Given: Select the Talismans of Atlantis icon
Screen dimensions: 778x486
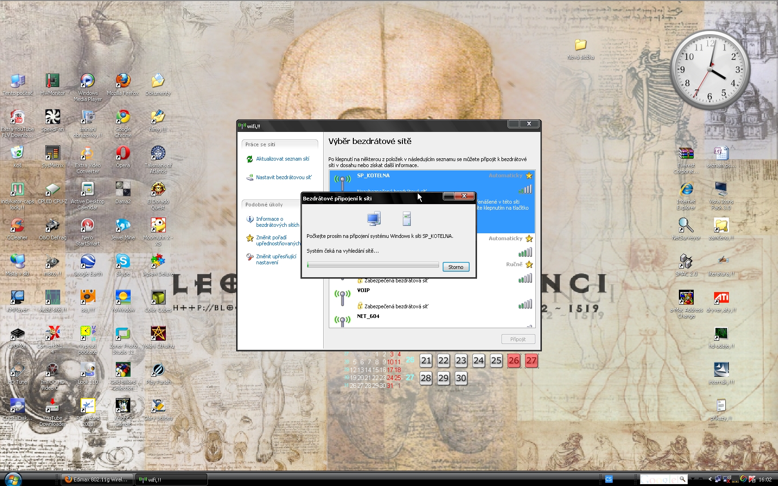Looking at the screenshot, I should [x=158, y=159].
